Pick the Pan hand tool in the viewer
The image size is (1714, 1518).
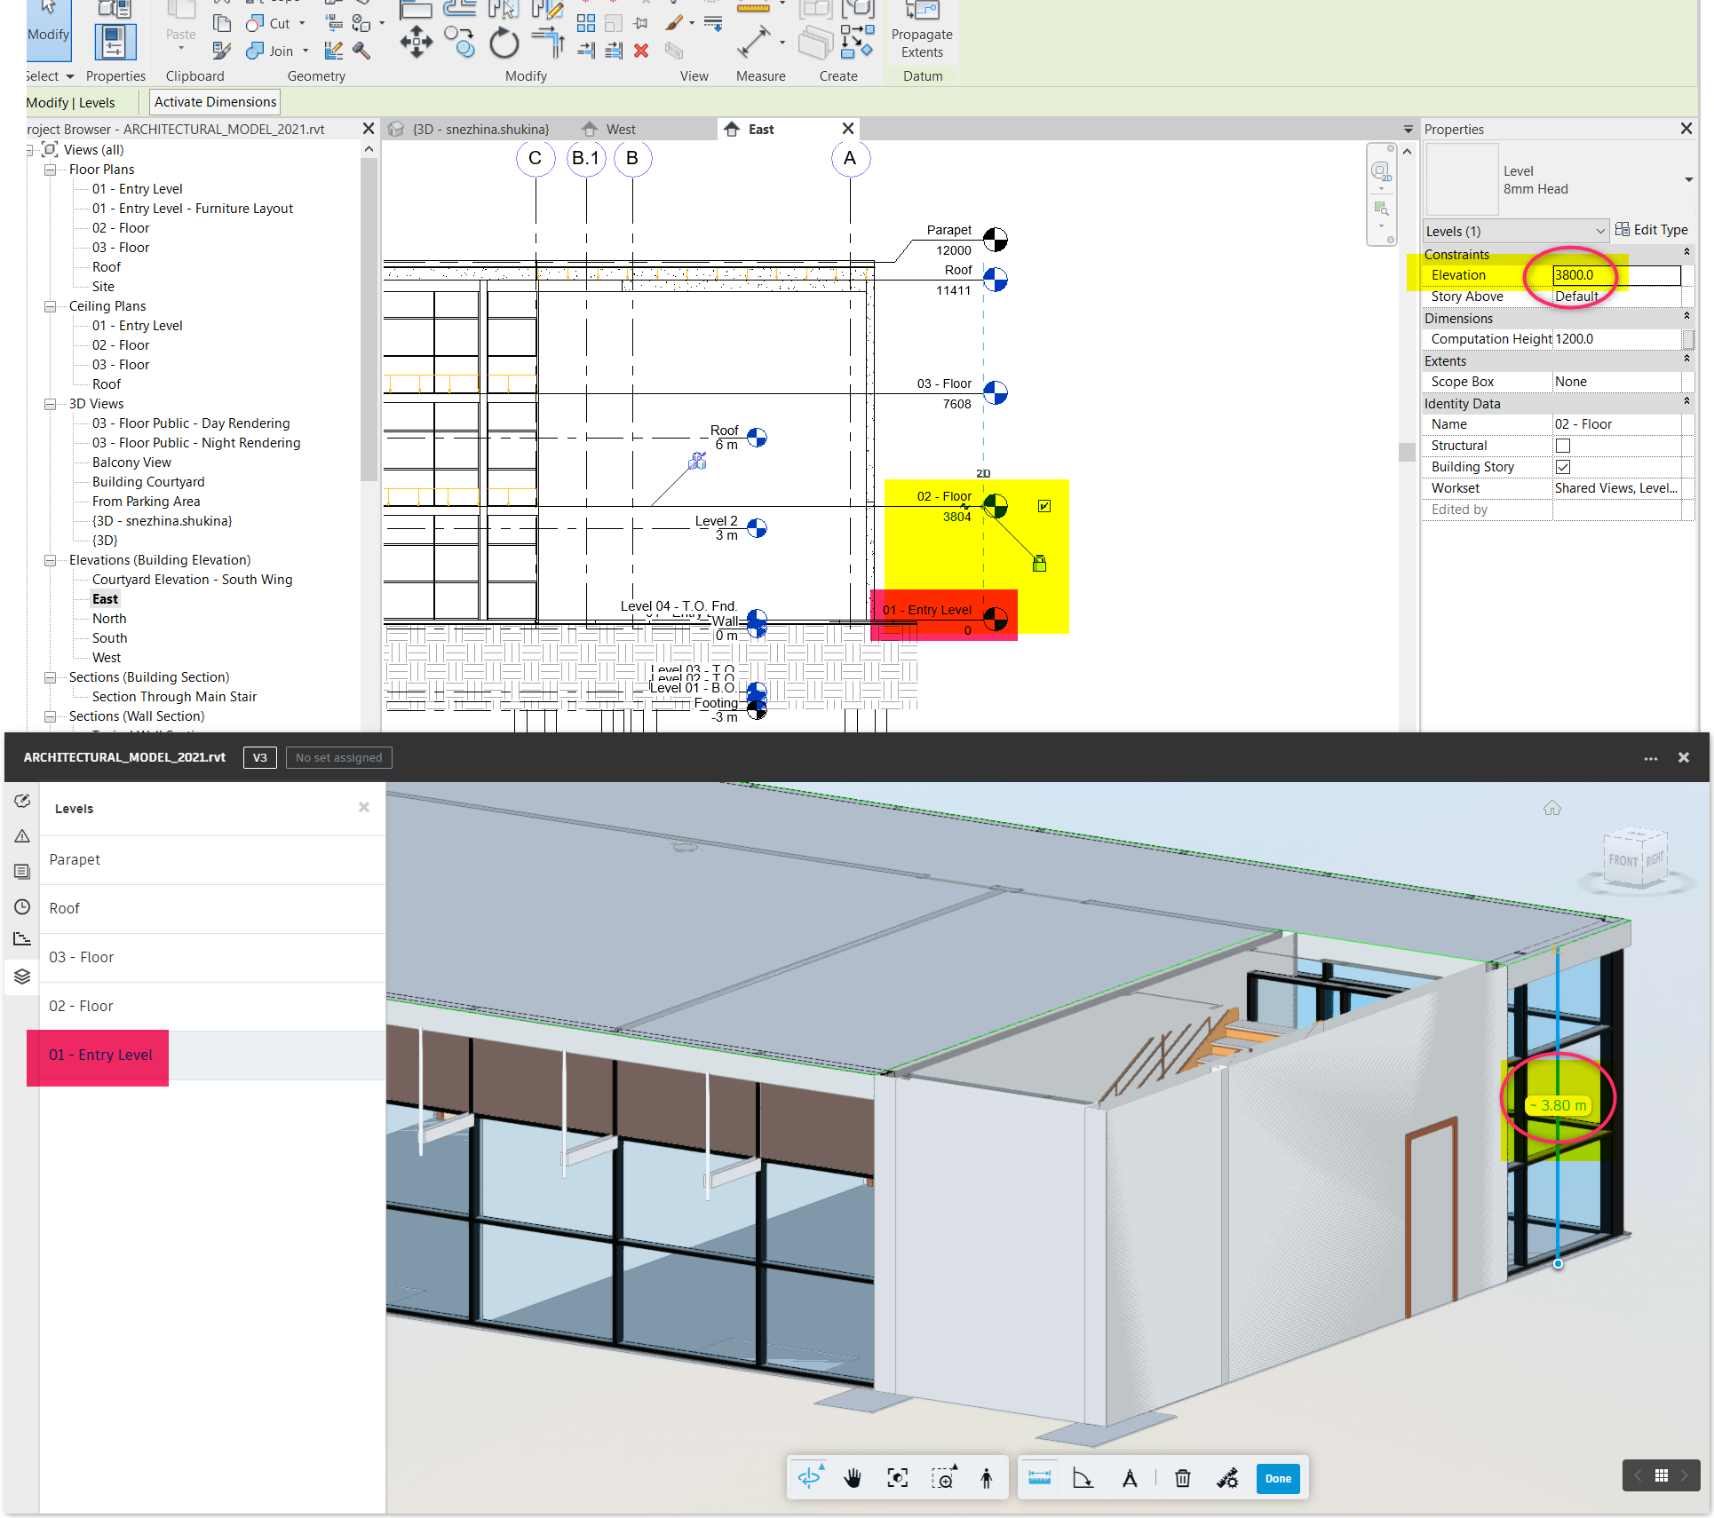pos(852,1478)
